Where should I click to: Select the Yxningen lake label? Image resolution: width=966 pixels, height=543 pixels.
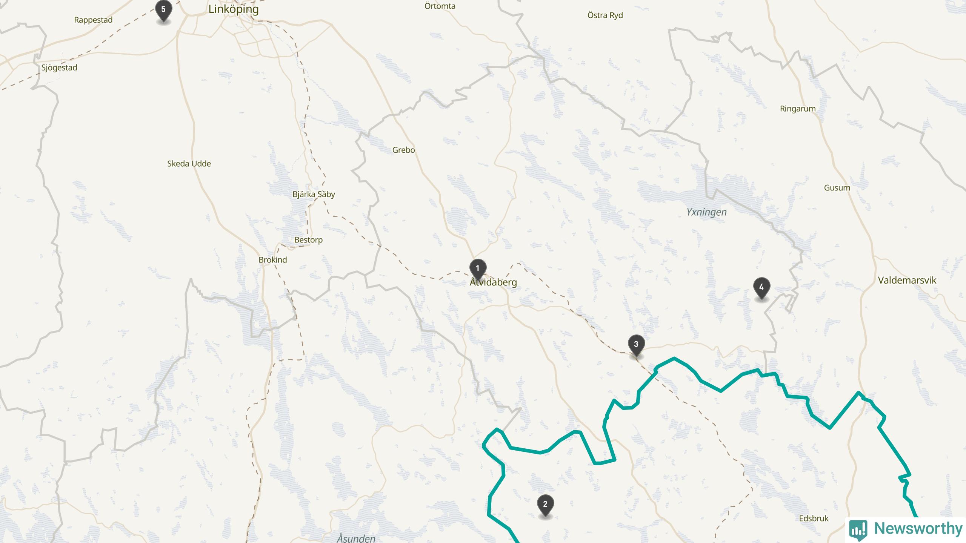(x=706, y=212)
